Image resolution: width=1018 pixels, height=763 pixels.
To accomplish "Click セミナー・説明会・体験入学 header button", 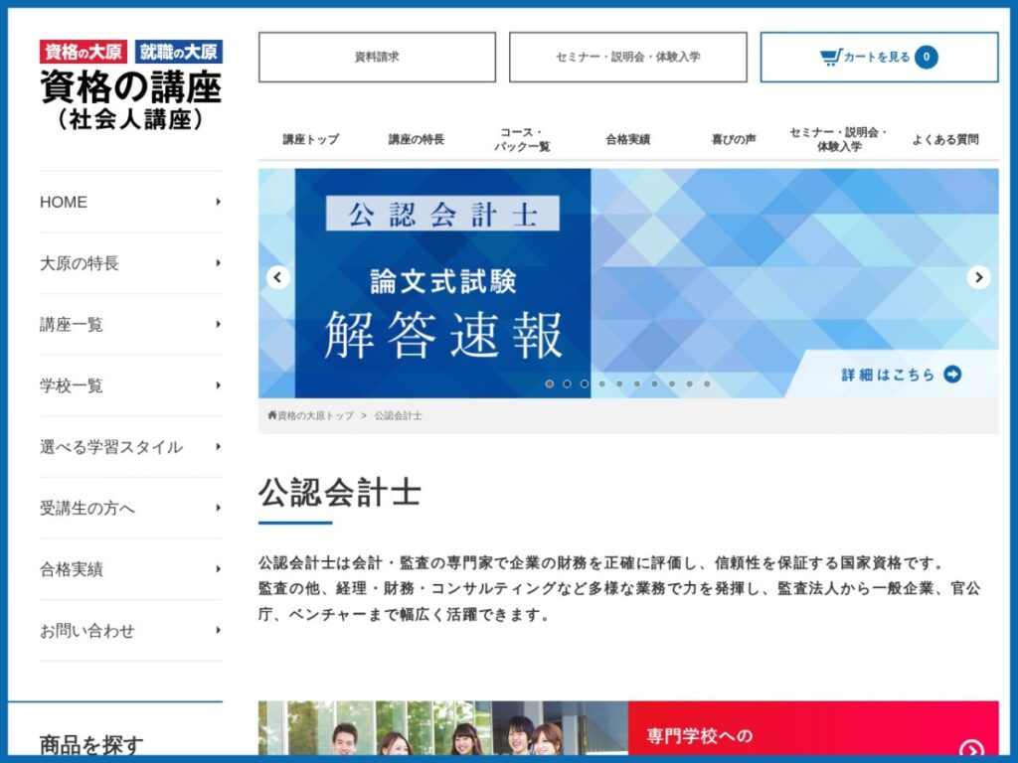I will coord(628,57).
